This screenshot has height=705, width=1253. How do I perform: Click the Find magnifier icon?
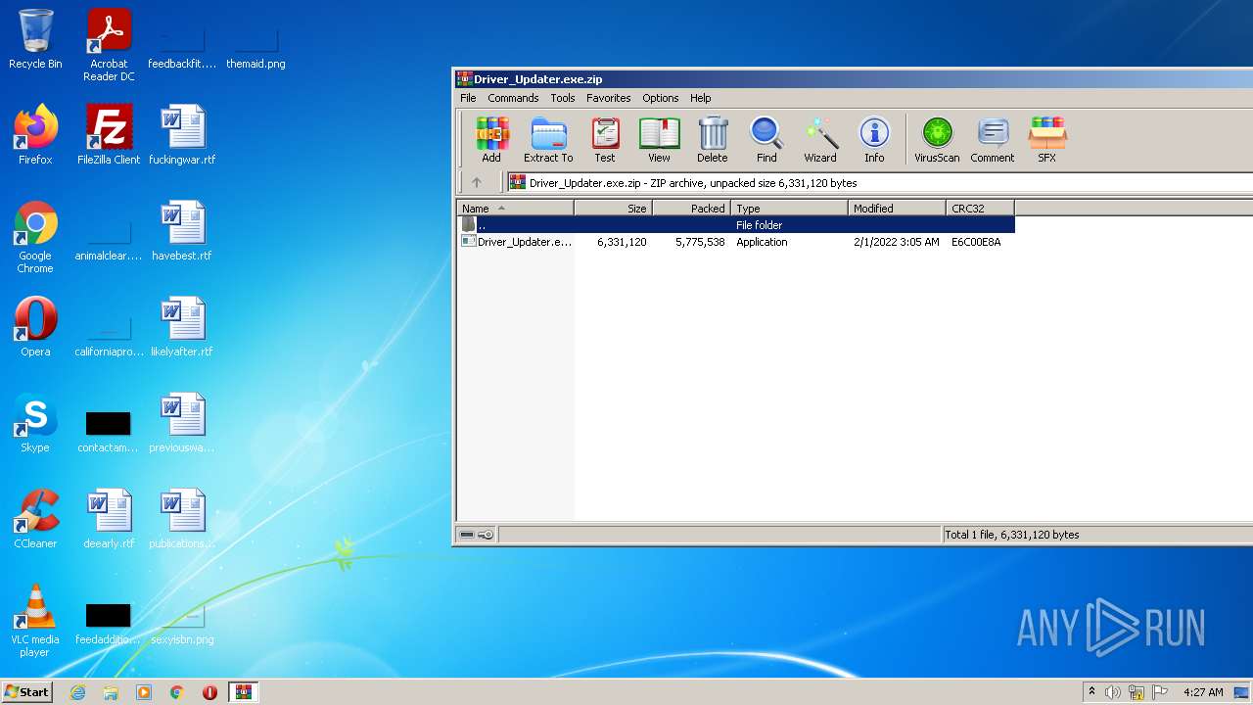pos(766,140)
